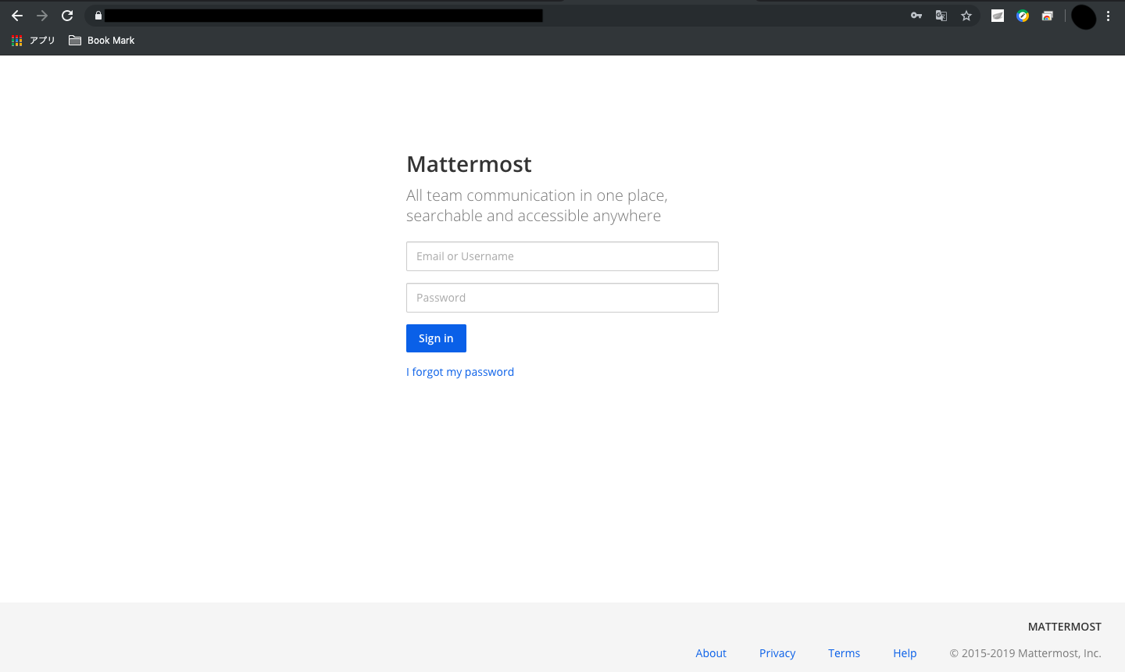
Task: Open the About footer link
Action: coord(711,653)
